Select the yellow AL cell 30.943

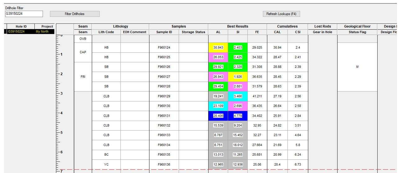click(x=218, y=48)
